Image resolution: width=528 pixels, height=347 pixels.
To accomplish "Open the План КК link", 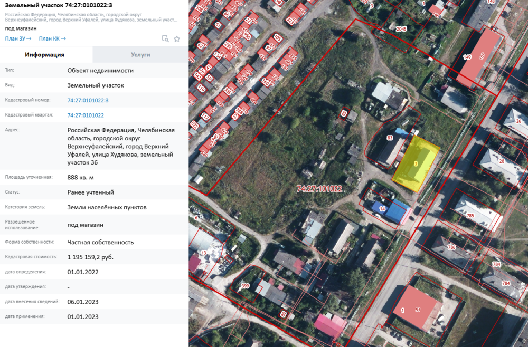I will coord(52,38).
